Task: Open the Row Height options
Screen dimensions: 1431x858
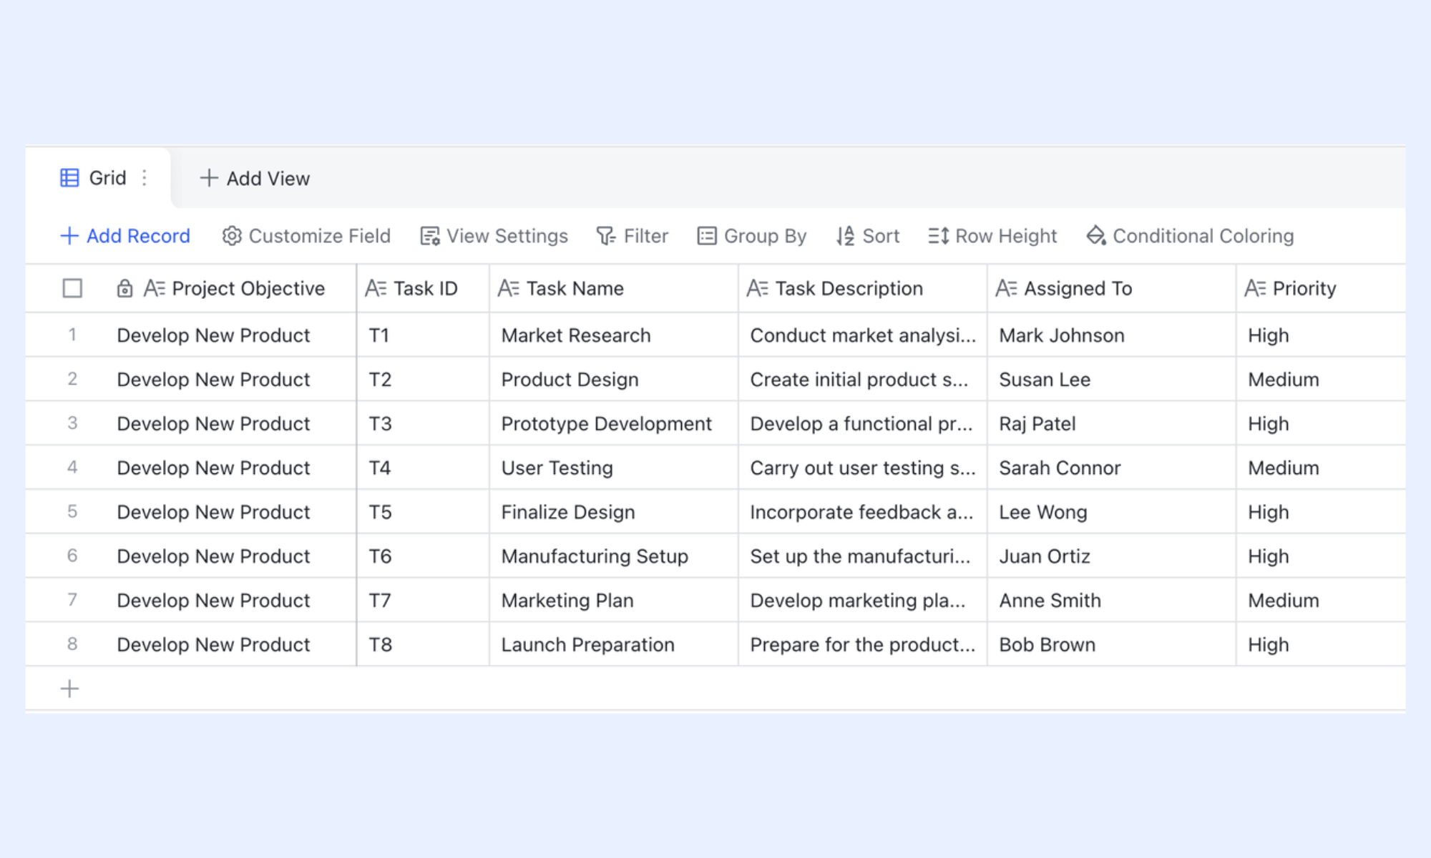Action: 992,236
